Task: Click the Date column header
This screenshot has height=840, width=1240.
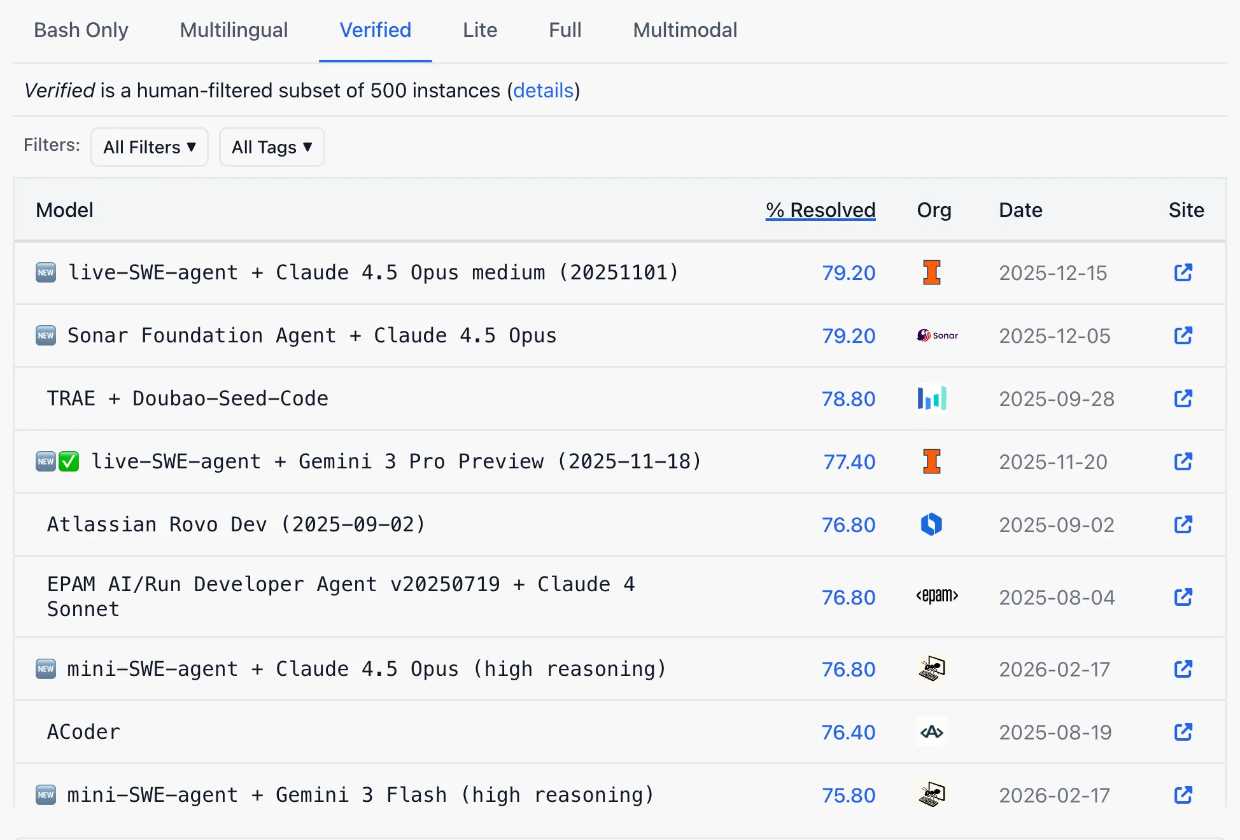Action: (1020, 210)
